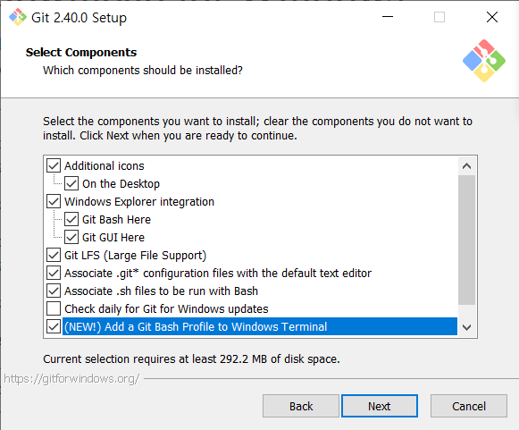Proceed with the Next button
Image resolution: width=519 pixels, height=430 pixels.
(x=380, y=406)
